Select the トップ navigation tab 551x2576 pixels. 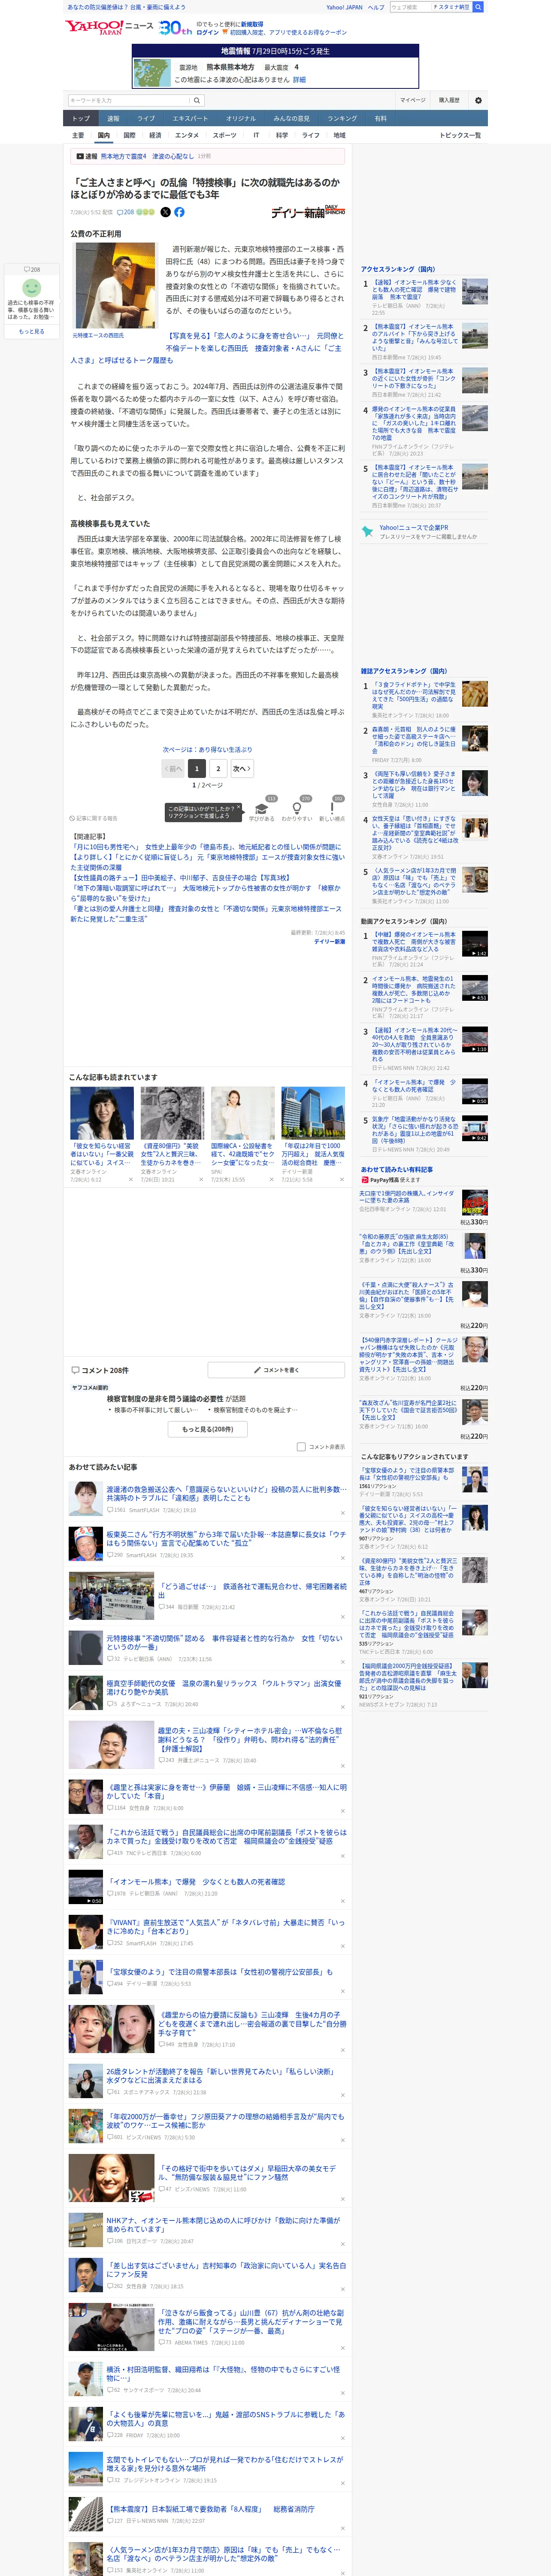click(81, 118)
